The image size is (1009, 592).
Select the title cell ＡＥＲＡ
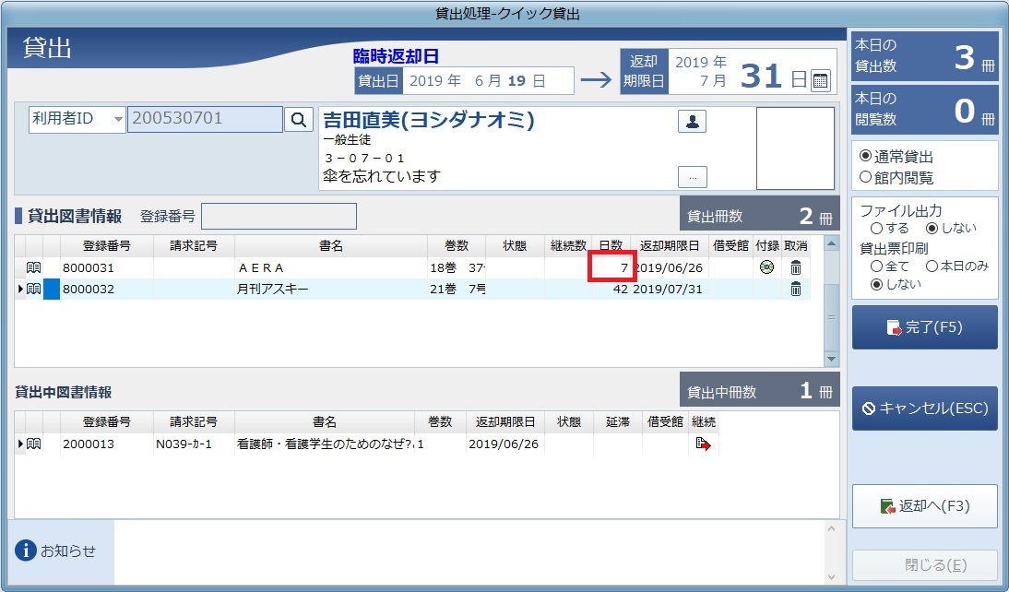pyautogui.click(x=331, y=267)
